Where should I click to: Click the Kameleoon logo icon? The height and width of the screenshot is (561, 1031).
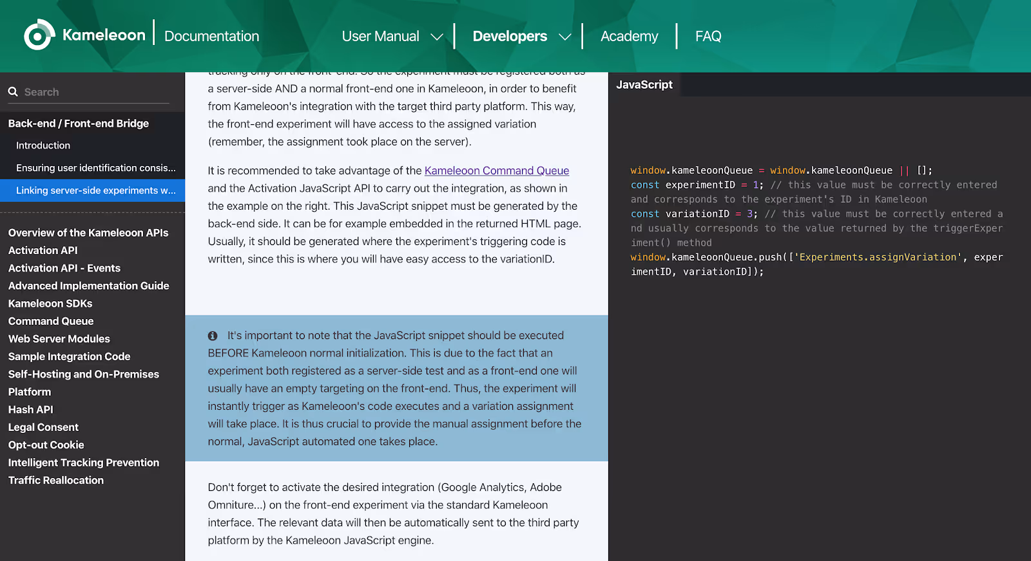[39, 35]
